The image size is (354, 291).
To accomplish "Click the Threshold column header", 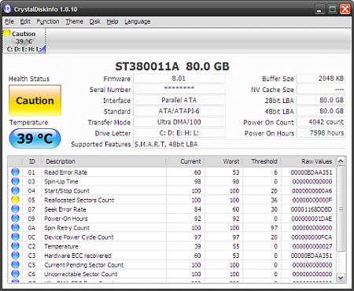I will (x=261, y=161).
